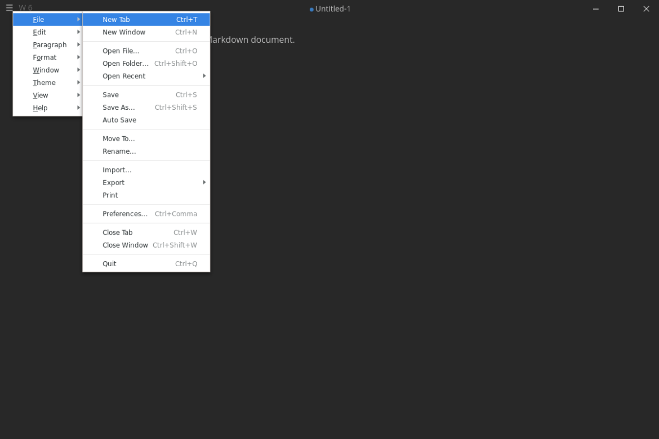Expand the Export submenu
The image size is (659, 439).
click(113, 182)
